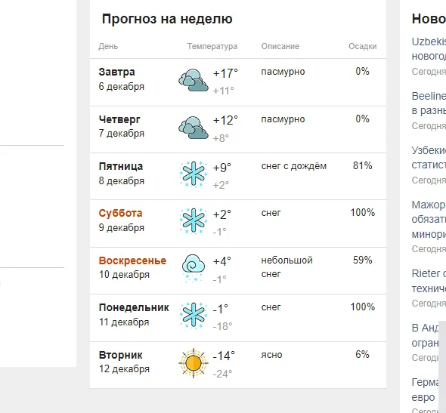
Task: Click the Температура column header
Action: (212, 46)
